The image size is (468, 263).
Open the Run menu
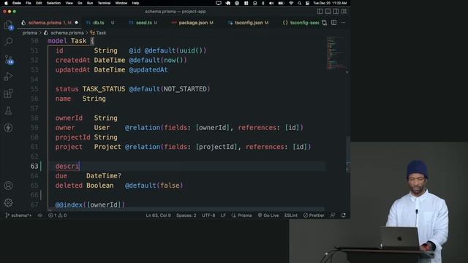pos(90,3)
